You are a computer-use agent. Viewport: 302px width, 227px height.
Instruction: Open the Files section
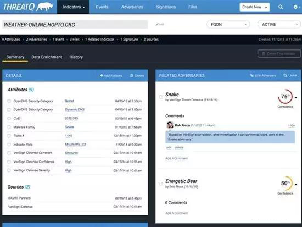(x=193, y=7)
